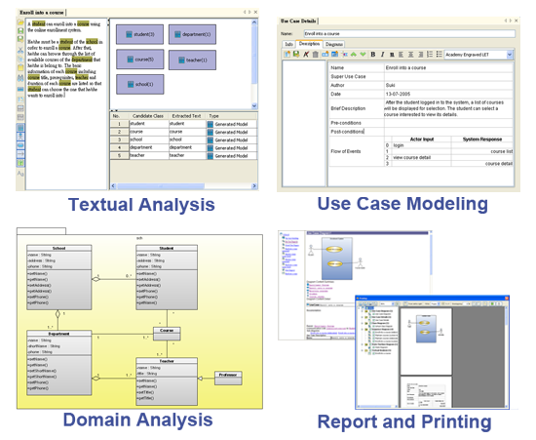Select the Department class in domain diagram
Image resolution: width=536 pixels, height=440 pixels.
(x=59, y=363)
